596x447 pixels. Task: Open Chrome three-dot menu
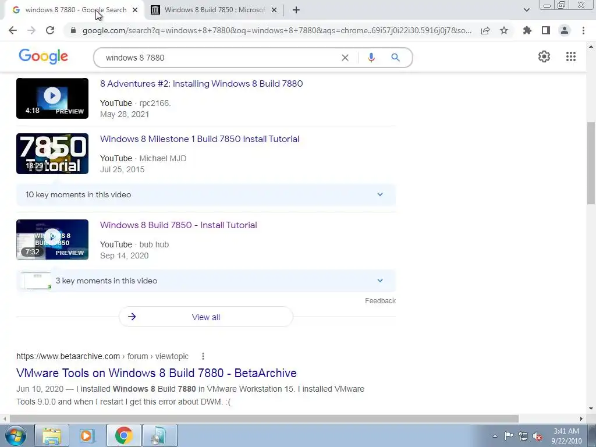pos(583,30)
